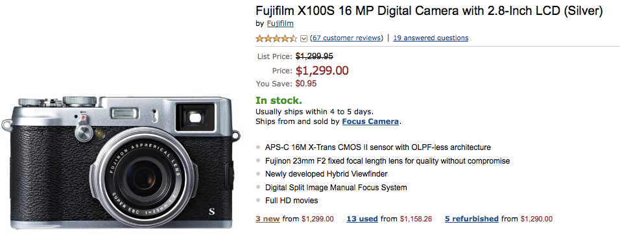Click the Fujifilm X100S product image

(121, 162)
